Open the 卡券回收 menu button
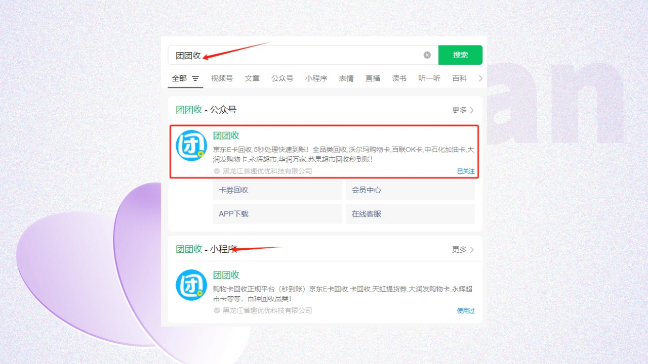 277,190
